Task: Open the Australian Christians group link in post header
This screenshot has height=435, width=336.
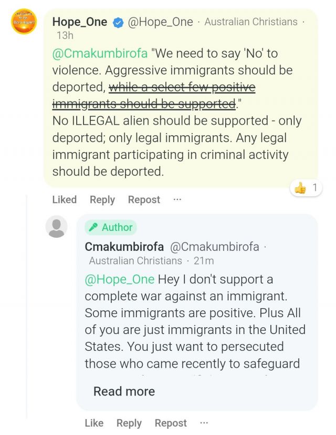Action: (x=251, y=22)
